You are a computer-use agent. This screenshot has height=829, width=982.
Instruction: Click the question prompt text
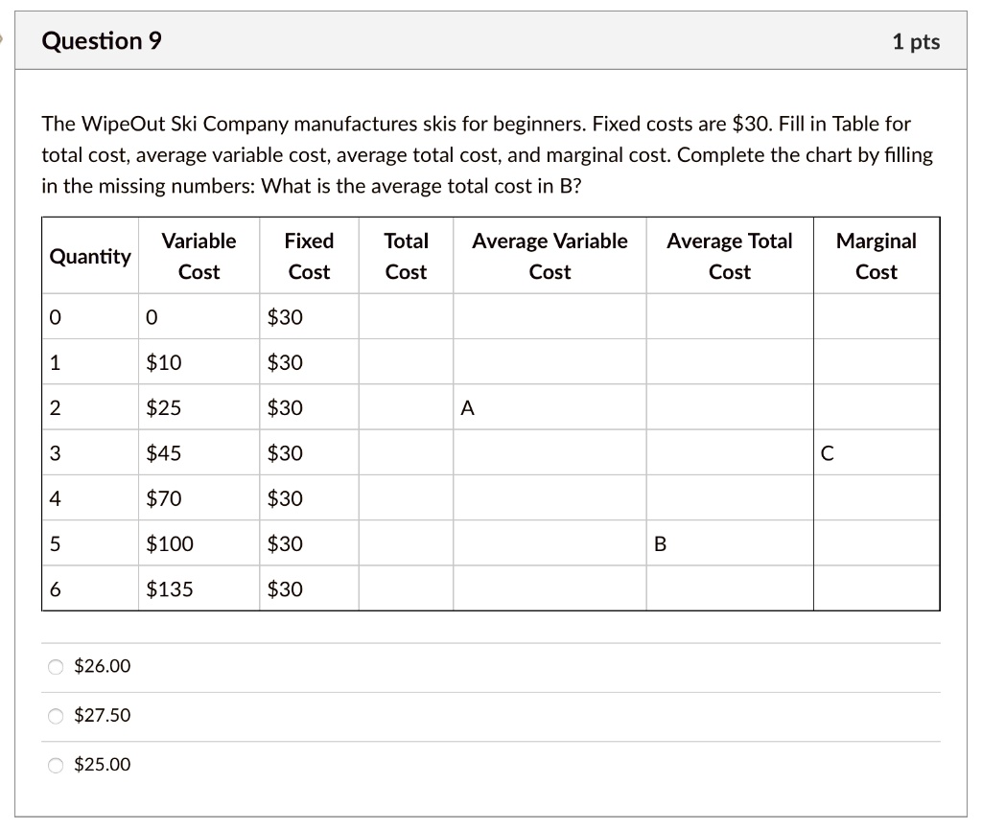479,153
